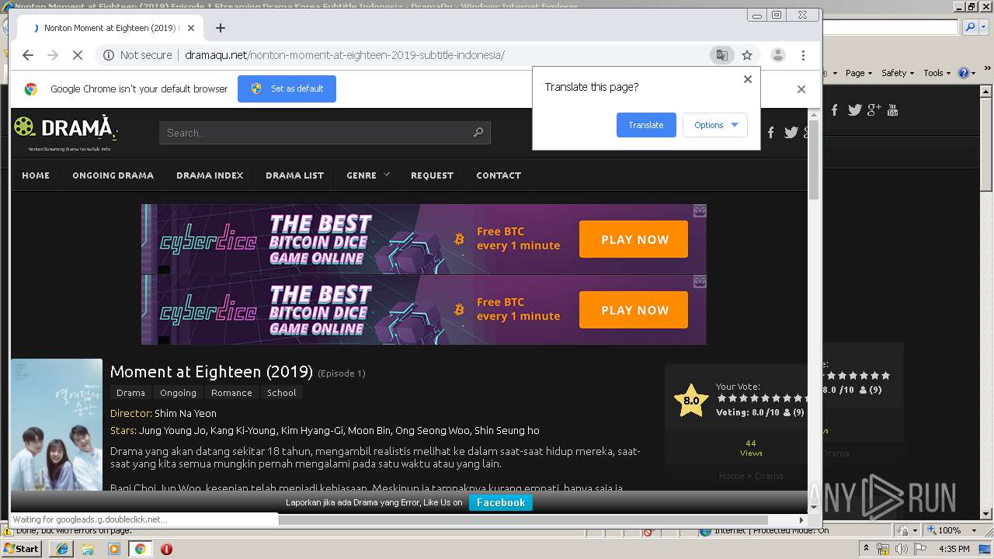
Task: Open Tools menu in Internet Explorer
Action: click(937, 73)
